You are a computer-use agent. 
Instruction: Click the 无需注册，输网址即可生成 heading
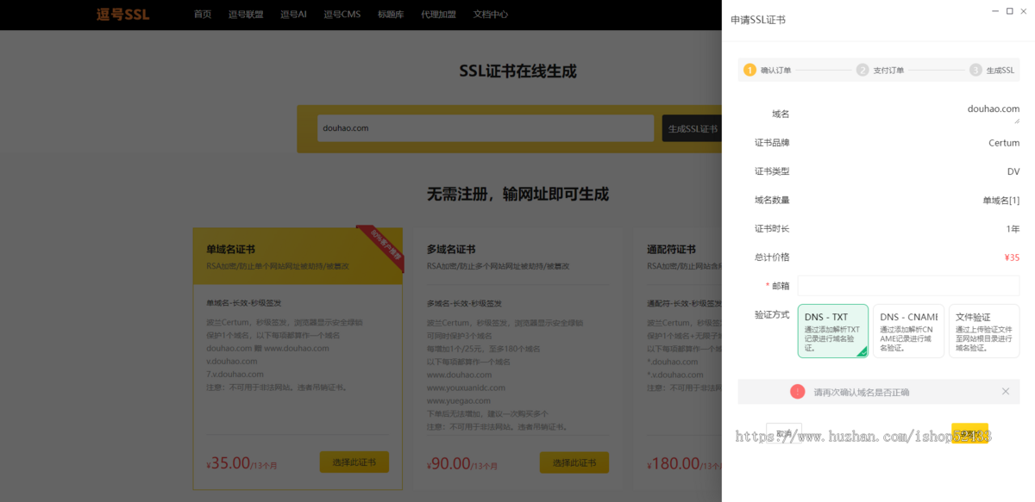[x=517, y=194]
